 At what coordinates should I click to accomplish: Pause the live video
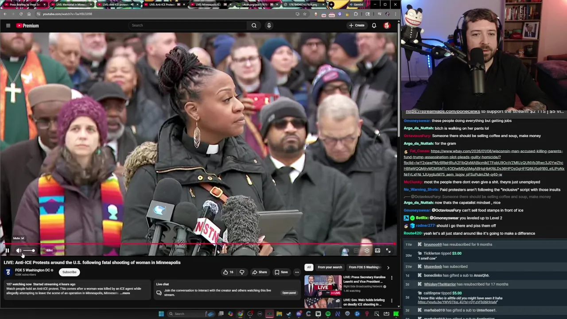click(7, 251)
